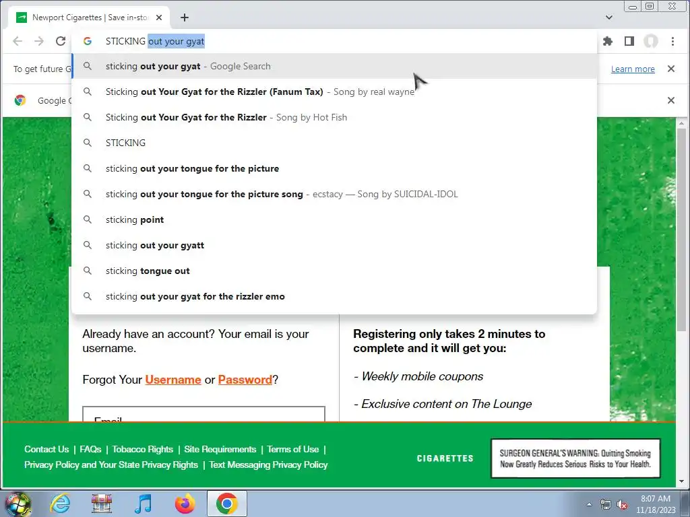The width and height of the screenshot is (690, 517).
Task: Click the page scrollbar down arrow
Action: pos(681,481)
